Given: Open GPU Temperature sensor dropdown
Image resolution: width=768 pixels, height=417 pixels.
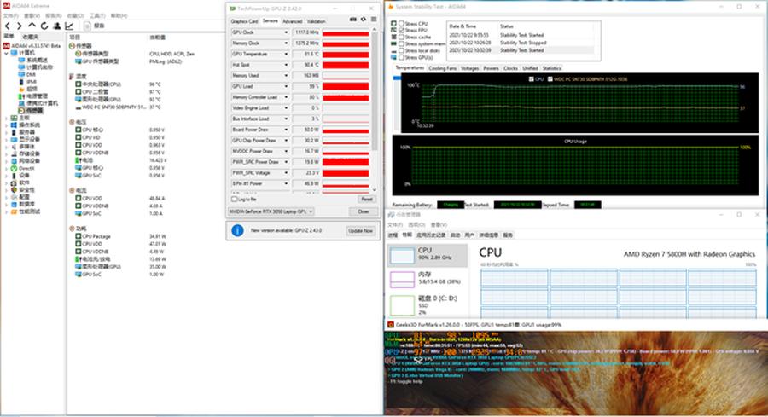Looking at the screenshot, I should point(286,54).
